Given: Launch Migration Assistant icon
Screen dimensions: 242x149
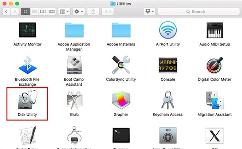Looking at the screenshot, I should click(215, 100).
